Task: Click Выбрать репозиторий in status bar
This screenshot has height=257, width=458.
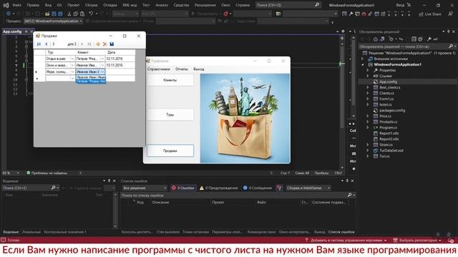Action: pos(416,241)
